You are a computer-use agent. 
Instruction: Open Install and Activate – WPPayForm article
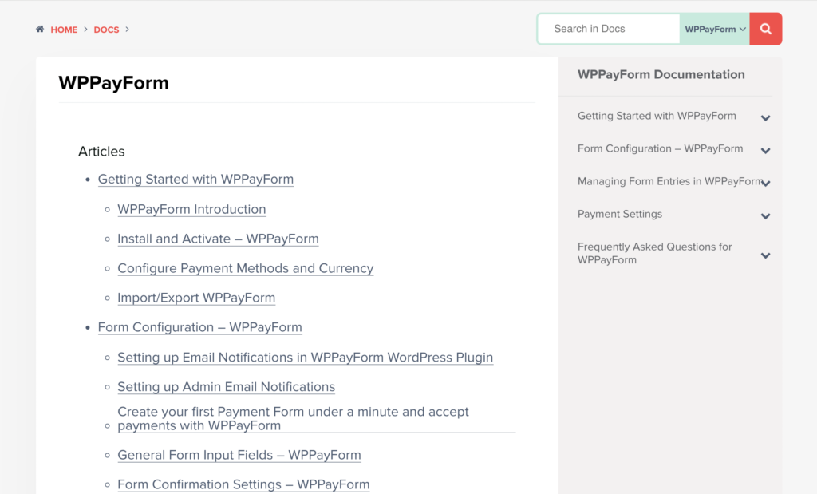coord(218,239)
